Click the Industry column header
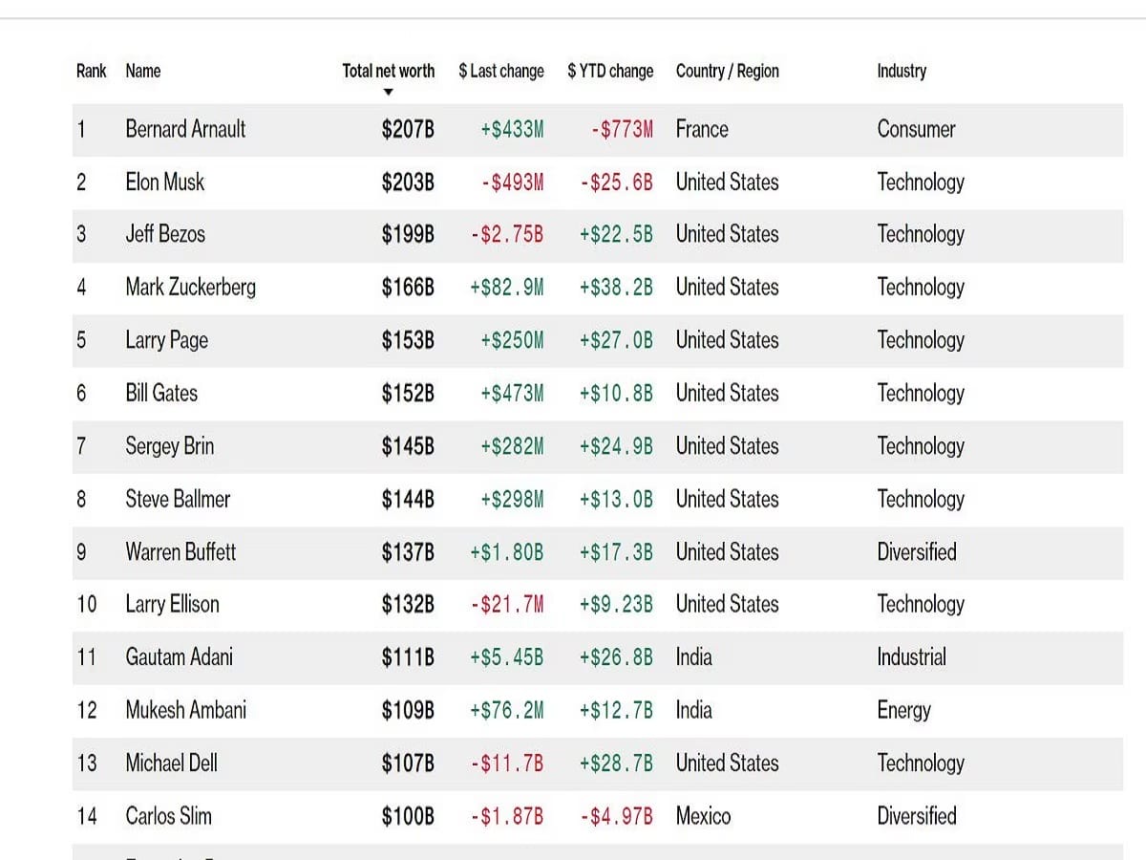The image size is (1146, 860). (902, 71)
